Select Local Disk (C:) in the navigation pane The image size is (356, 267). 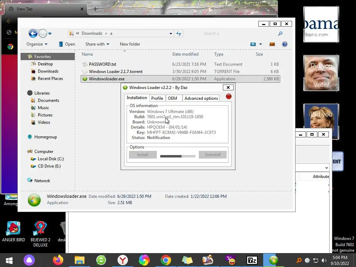click(51, 159)
